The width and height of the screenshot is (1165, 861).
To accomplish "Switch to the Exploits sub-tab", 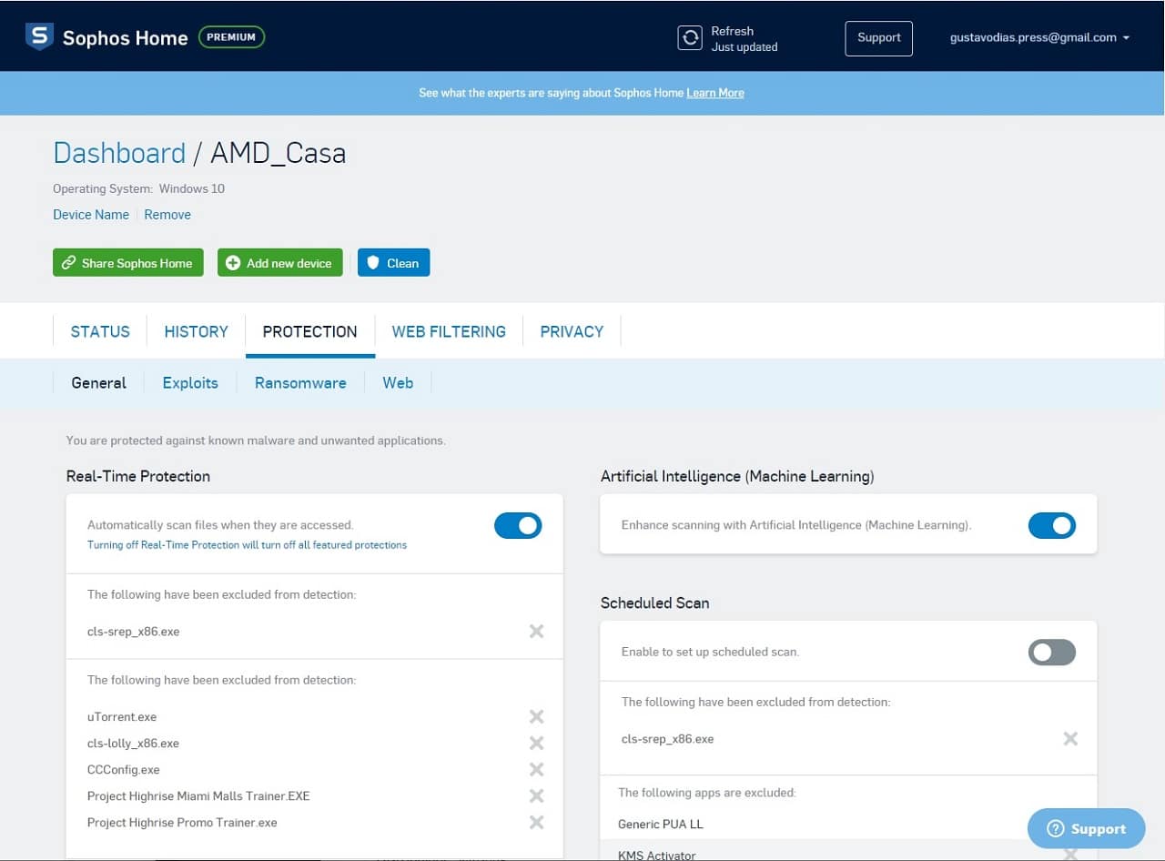I will (190, 383).
